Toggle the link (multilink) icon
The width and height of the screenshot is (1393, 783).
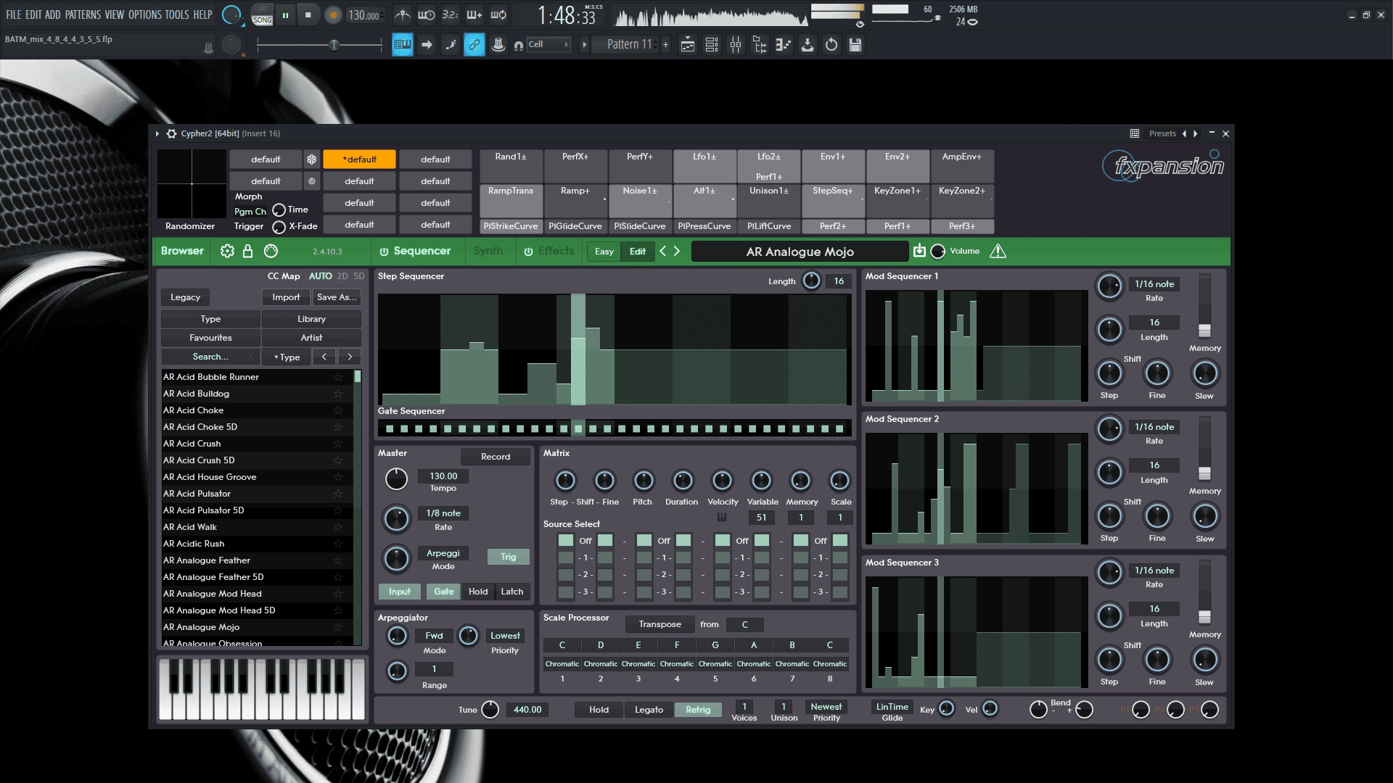point(474,45)
